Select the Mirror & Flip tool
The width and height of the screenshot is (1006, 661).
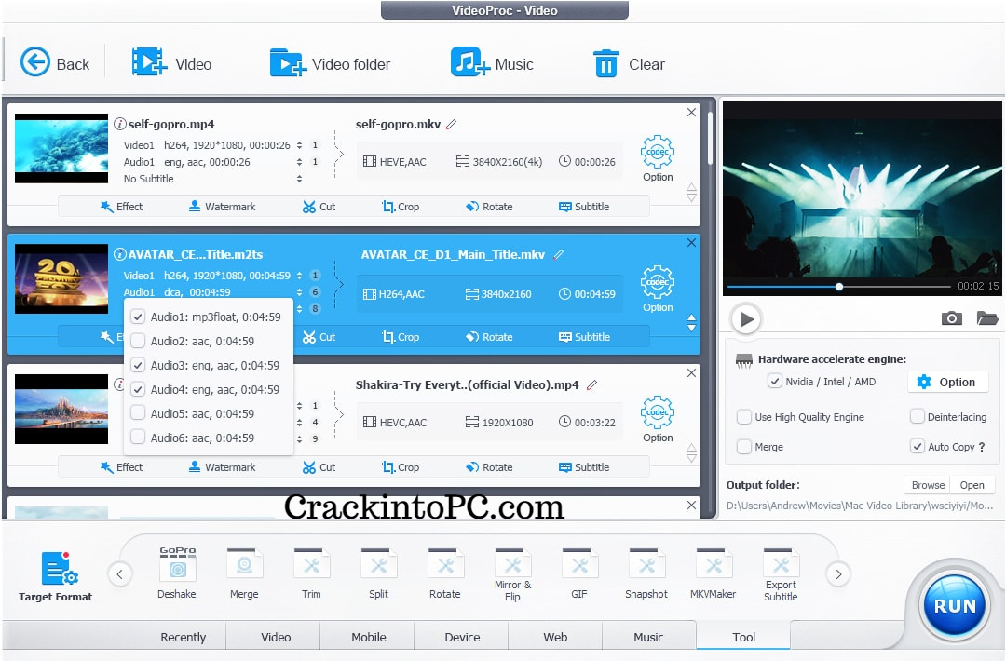[512, 573]
